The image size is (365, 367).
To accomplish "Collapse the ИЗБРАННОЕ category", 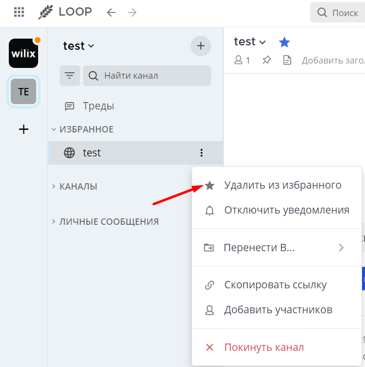I will tap(83, 129).
